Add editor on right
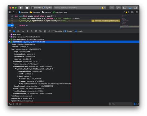Viewport: 147px width, 116px height. tap(137, 12)
